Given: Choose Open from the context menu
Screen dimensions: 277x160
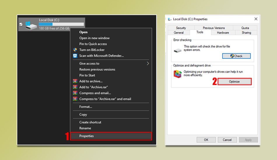Looking at the screenshot, I should [83, 32].
